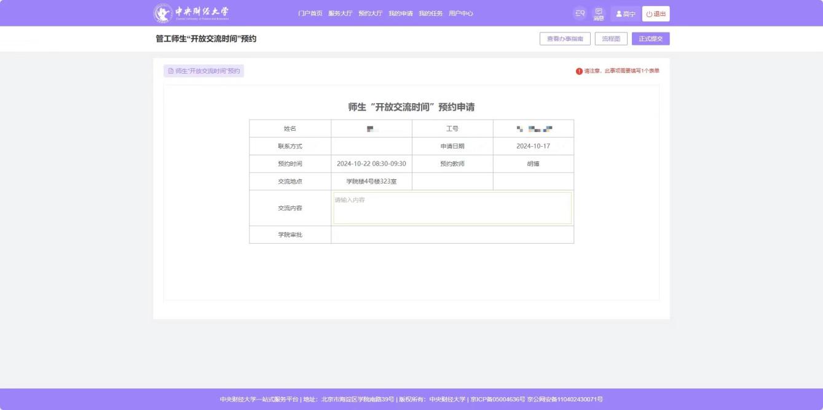
Task: Click the red warning notice icon
Action: [x=579, y=71]
